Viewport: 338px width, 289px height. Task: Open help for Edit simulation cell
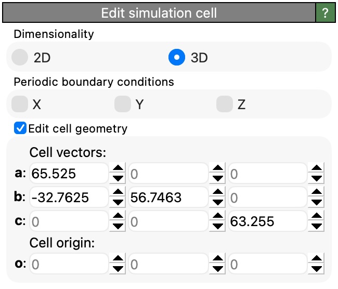point(326,13)
